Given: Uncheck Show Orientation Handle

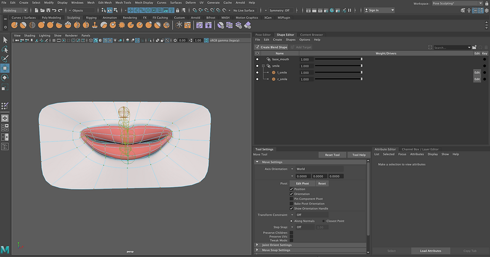Looking at the screenshot, I should click(x=291, y=209).
